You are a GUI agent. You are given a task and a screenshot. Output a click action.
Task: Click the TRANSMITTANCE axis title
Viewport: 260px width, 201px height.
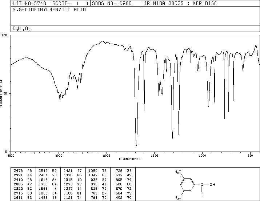tap(1, 93)
